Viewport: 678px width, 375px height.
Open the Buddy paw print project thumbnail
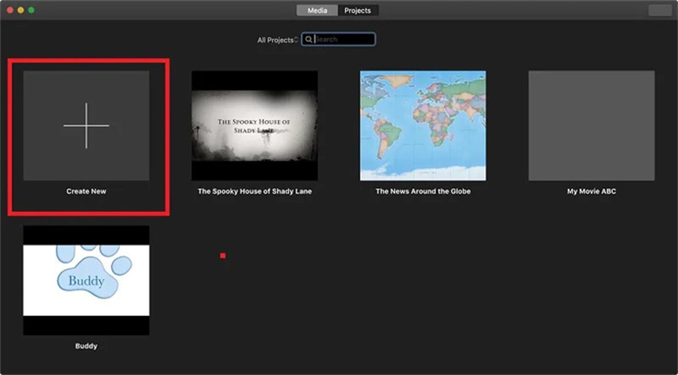(86, 279)
